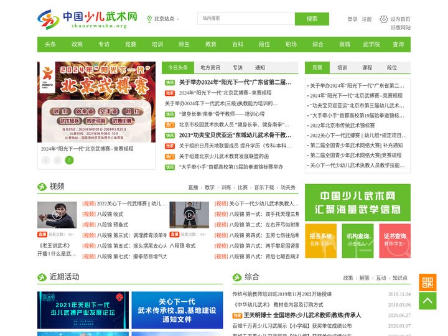The width and height of the screenshot is (448, 336).
Task: Select 政策 in the green navigation bar
Action: tap(77, 44)
